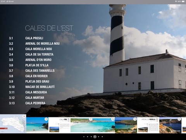
Task: Tap the highlighted current page indicator
Action: coord(95,136)
